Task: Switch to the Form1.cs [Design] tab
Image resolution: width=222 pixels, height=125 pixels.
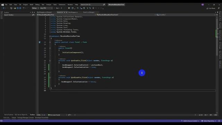Action: tap(89, 12)
